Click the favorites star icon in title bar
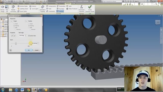Viewport: 163px width, 92px height. (x=131, y=1)
